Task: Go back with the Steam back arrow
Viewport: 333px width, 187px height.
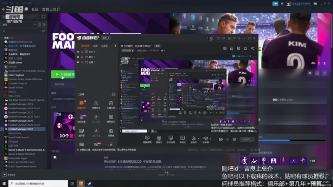Action: point(3,9)
